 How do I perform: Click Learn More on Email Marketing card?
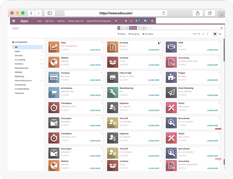[x=213, y=95]
